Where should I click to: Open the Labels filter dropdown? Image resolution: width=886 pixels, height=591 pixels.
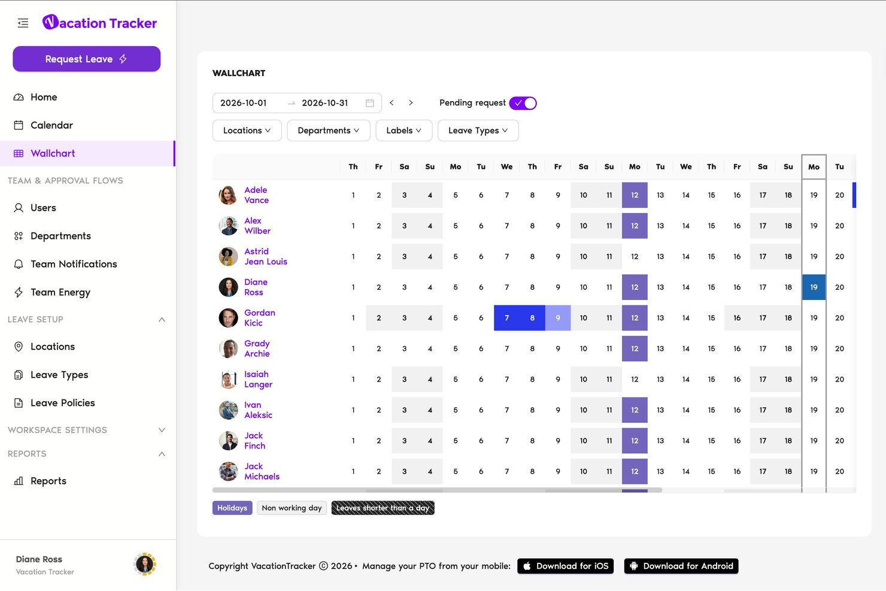(x=404, y=131)
